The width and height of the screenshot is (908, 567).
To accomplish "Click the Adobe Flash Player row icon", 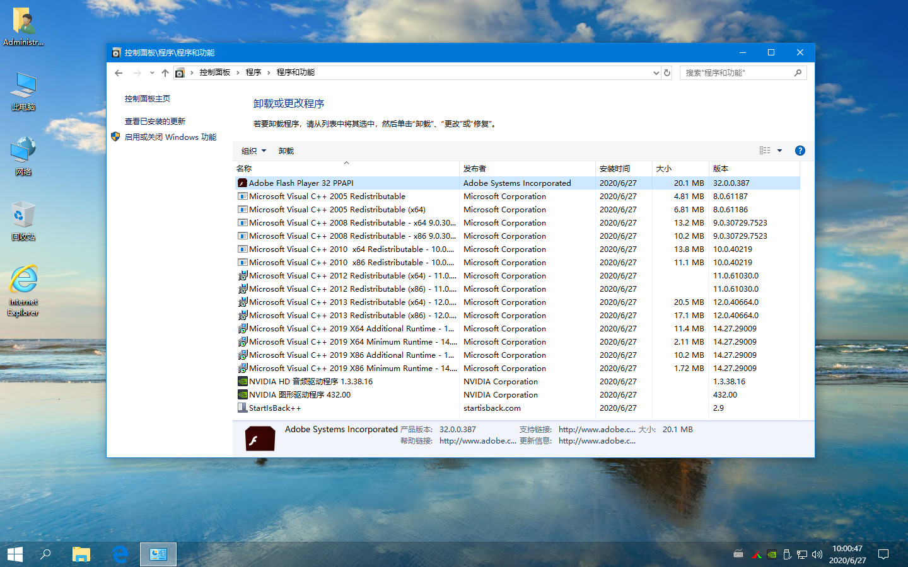I will [x=242, y=183].
